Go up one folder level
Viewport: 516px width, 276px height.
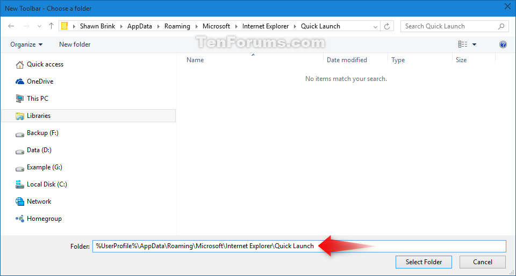click(x=52, y=26)
